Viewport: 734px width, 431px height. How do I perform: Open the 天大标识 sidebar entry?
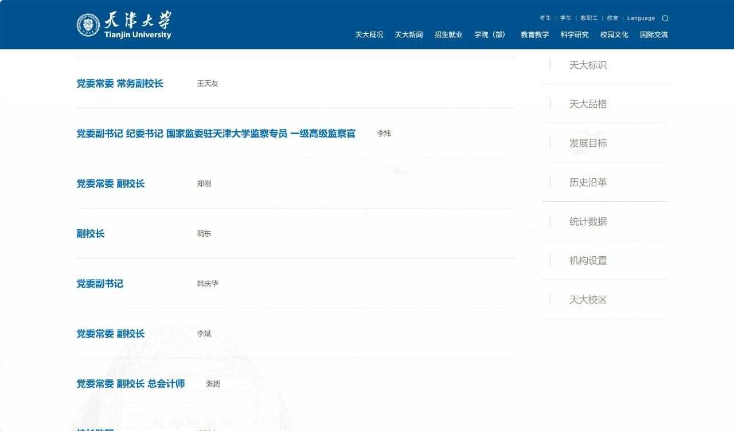[x=588, y=65]
